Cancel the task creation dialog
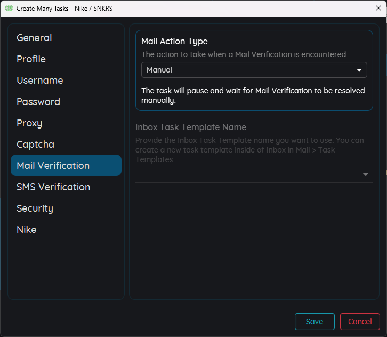The width and height of the screenshot is (387, 337). click(x=360, y=322)
